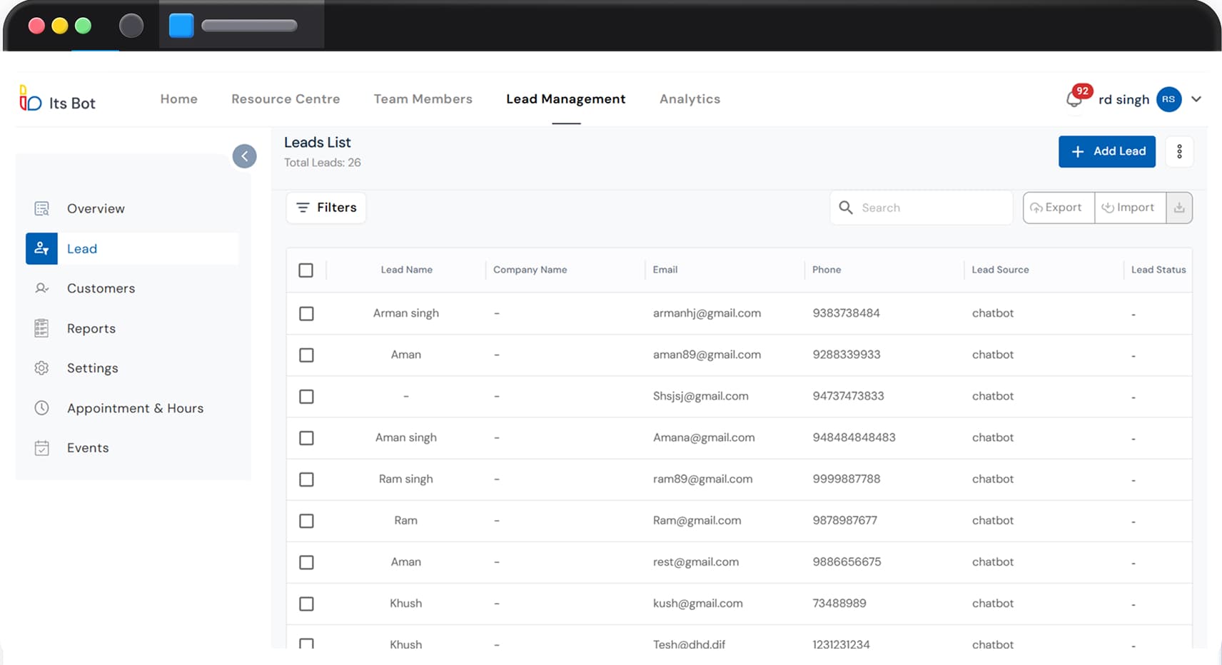Image resolution: width=1222 pixels, height=665 pixels.
Task: Click the Events calendar icon
Action: (41, 448)
